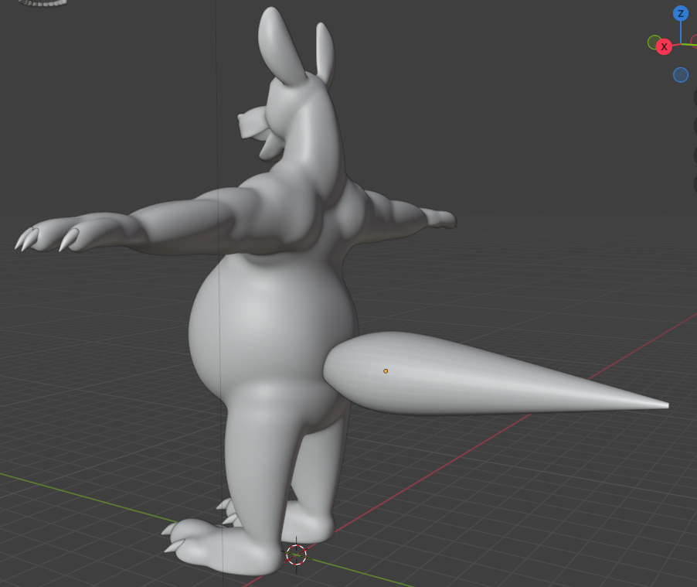Click the 3D cursor near the feet
This screenshot has width=697, height=587.
[296, 554]
